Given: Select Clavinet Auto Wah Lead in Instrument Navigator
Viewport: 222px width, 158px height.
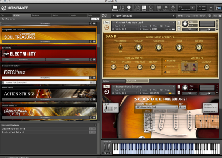Looking at the screenshot, I should (45, 129).
